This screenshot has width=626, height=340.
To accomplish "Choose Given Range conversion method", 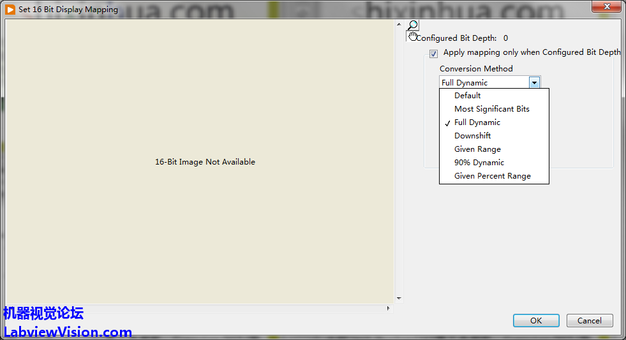I will (x=477, y=149).
